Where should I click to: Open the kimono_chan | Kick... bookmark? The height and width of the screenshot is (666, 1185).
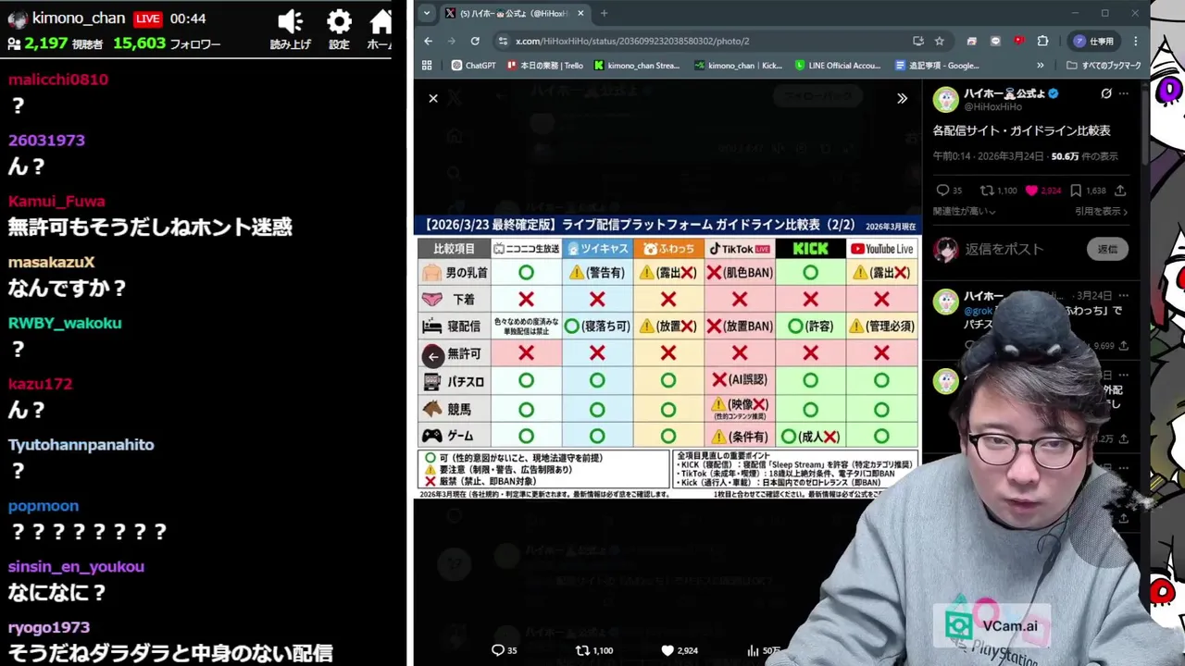pyautogui.click(x=739, y=66)
